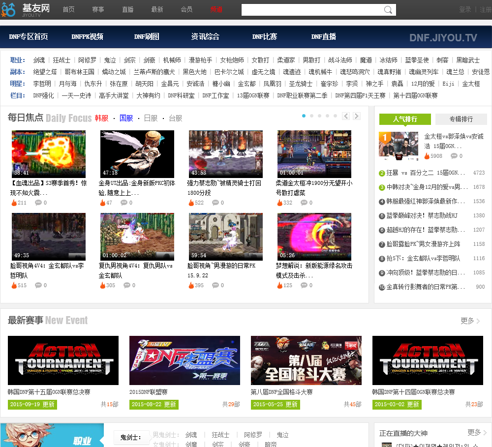Click flame icon with 522 views
492x447 pixels.
pyautogui.click(x=191, y=203)
